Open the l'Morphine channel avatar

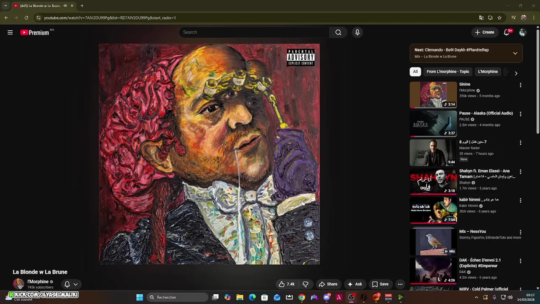(x=19, y=284)
